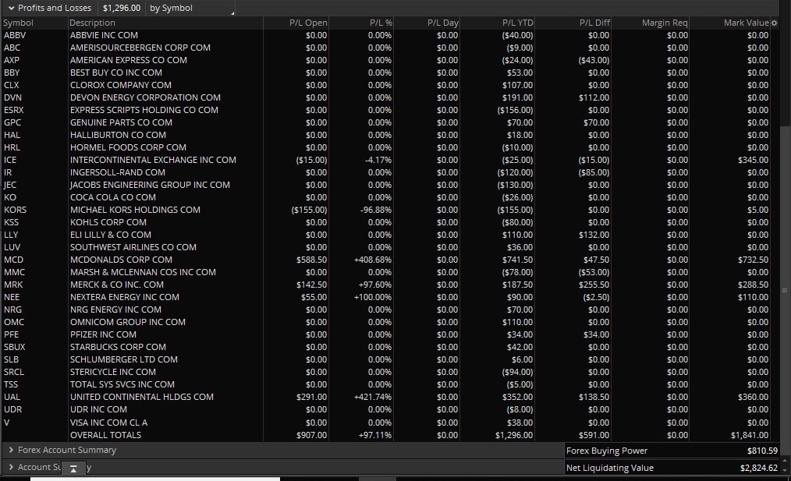Click overall P/L YTD total $1,296.00 in totals row
The height and width of the screenshot is (481, 791).
[x=514, y=435]
